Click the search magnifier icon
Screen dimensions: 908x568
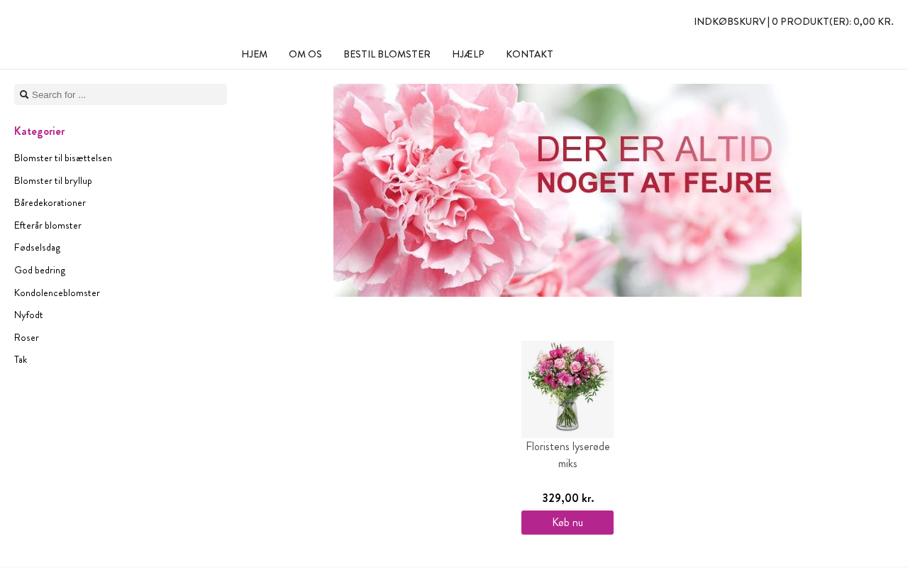(24, 94)
